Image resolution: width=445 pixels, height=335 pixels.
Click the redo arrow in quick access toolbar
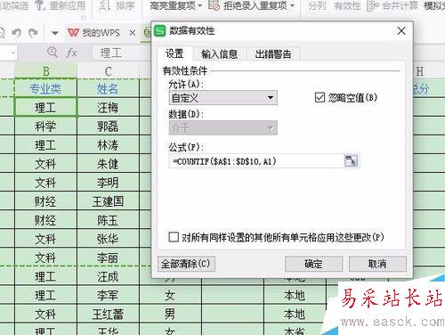[x=33, y=32]
